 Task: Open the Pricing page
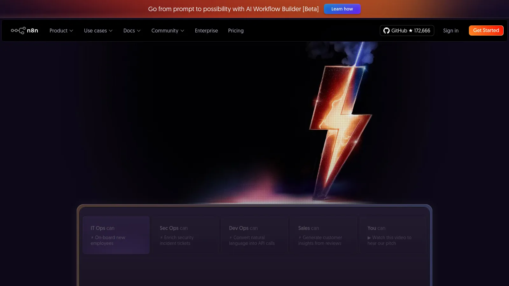click(236, 31)
